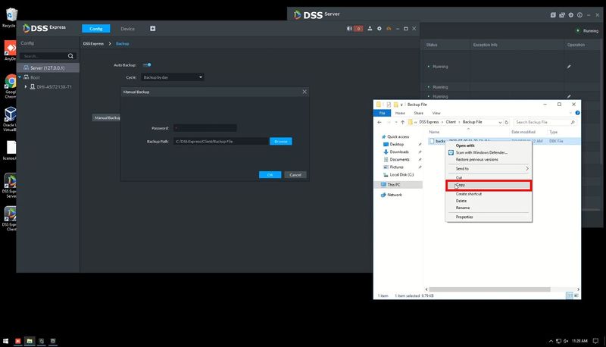
Task: Open the File ribbon tab in Explorer
Action: point(383,113)
